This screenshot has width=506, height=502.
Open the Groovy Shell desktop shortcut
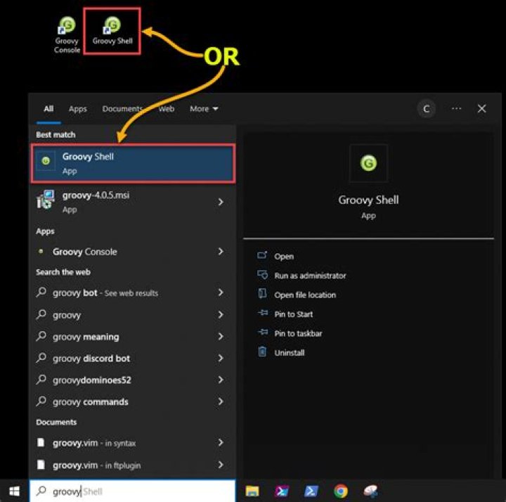pyautogui.click(x=112, y=31)
